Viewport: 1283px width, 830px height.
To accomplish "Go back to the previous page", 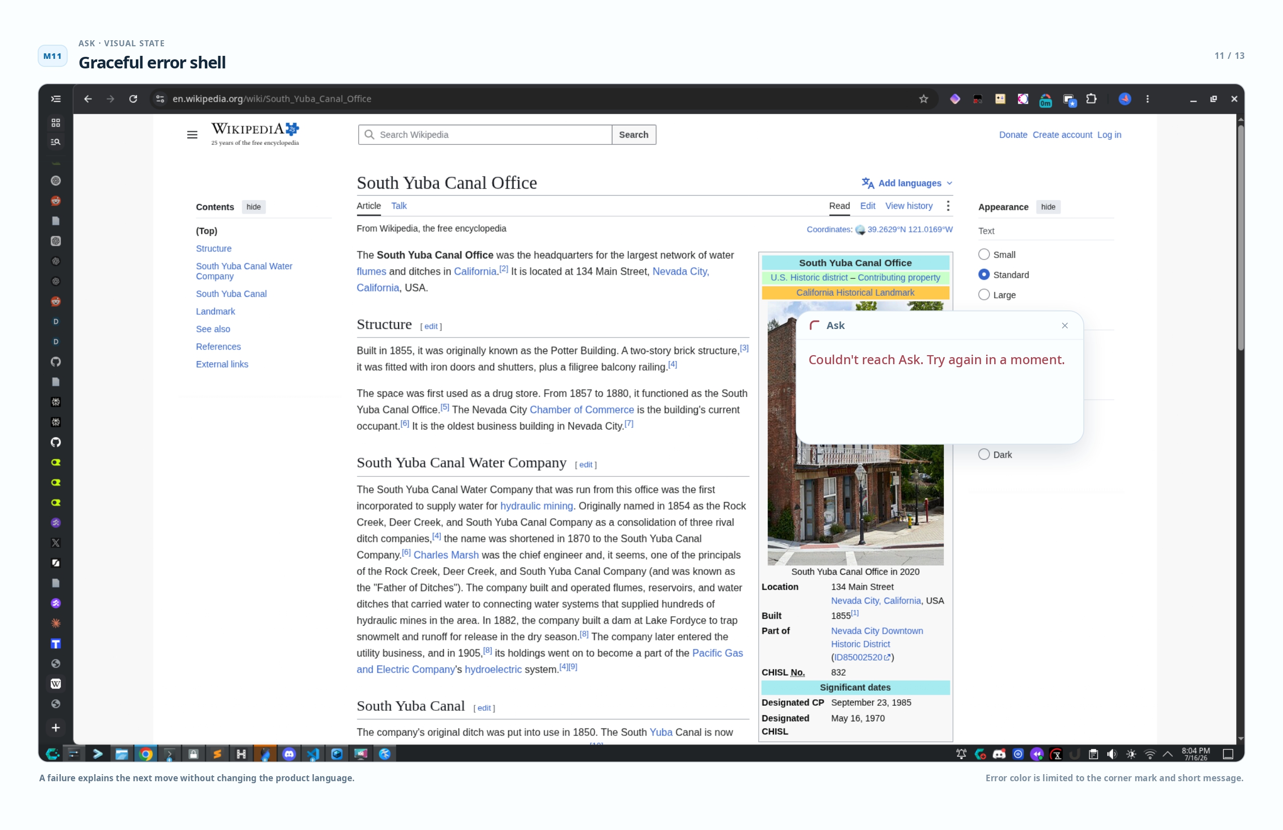I will [88, 99].
